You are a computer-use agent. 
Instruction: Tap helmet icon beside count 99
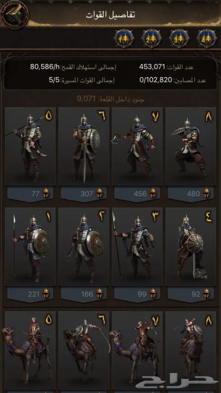coord(153,293)
